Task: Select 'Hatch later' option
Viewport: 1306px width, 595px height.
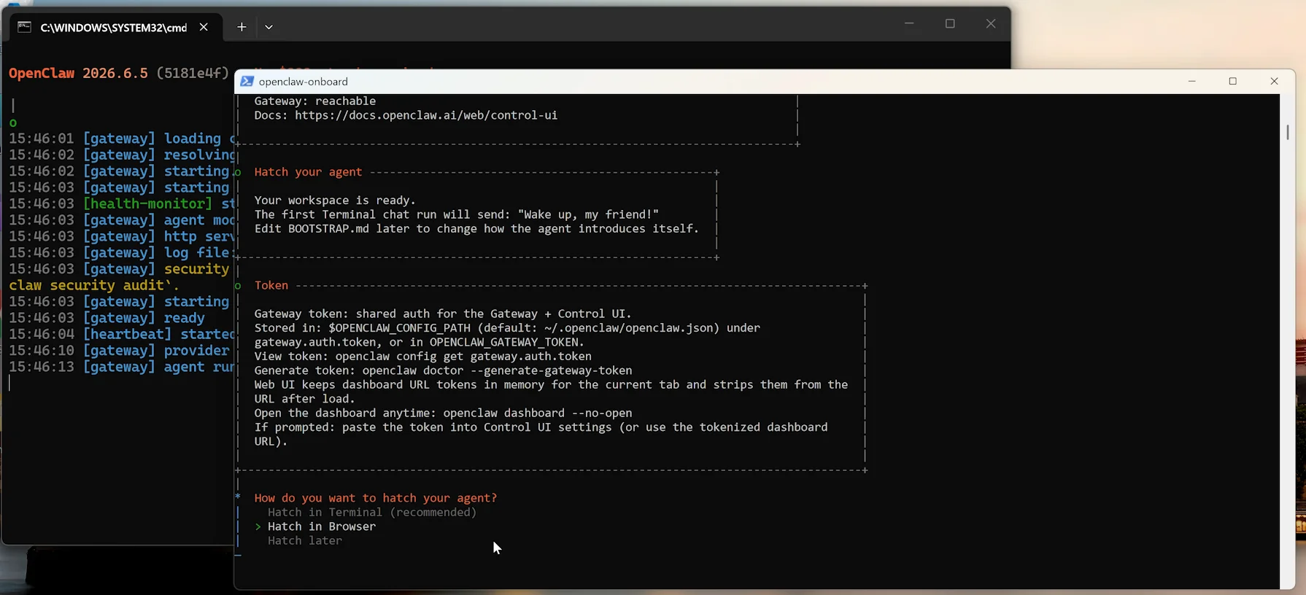Action: click(305, 541)
